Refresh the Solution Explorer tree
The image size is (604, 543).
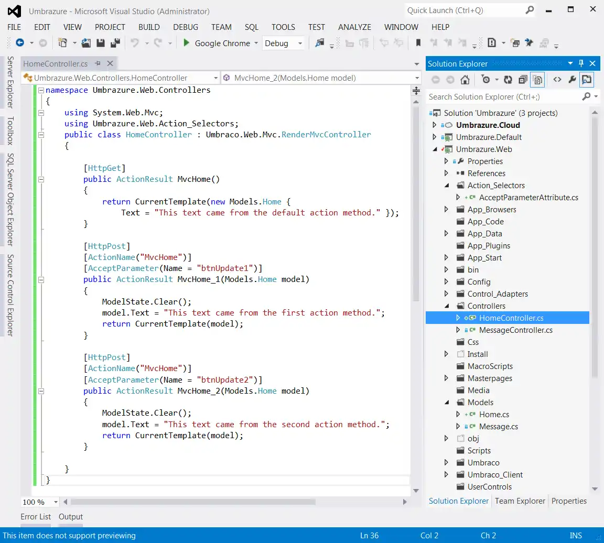[x=508, y=80]
